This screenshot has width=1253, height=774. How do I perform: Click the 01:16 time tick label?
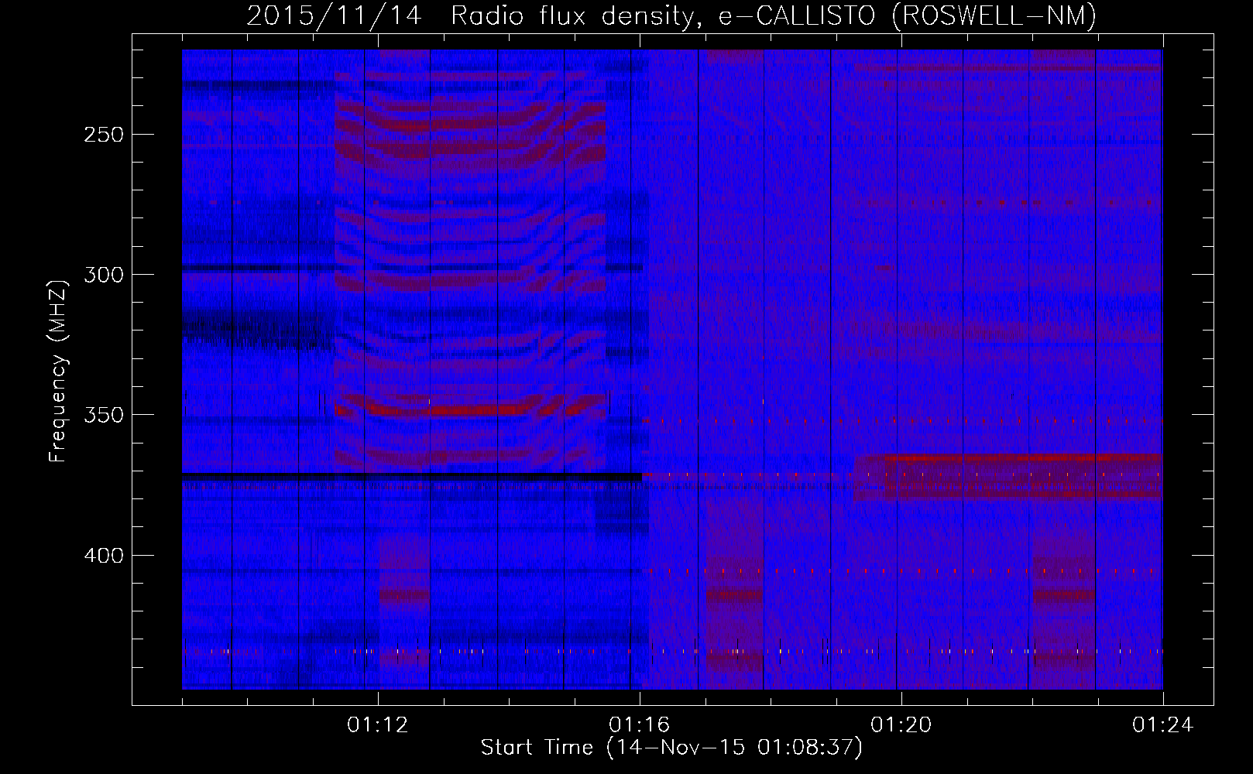tap(639, 725)
